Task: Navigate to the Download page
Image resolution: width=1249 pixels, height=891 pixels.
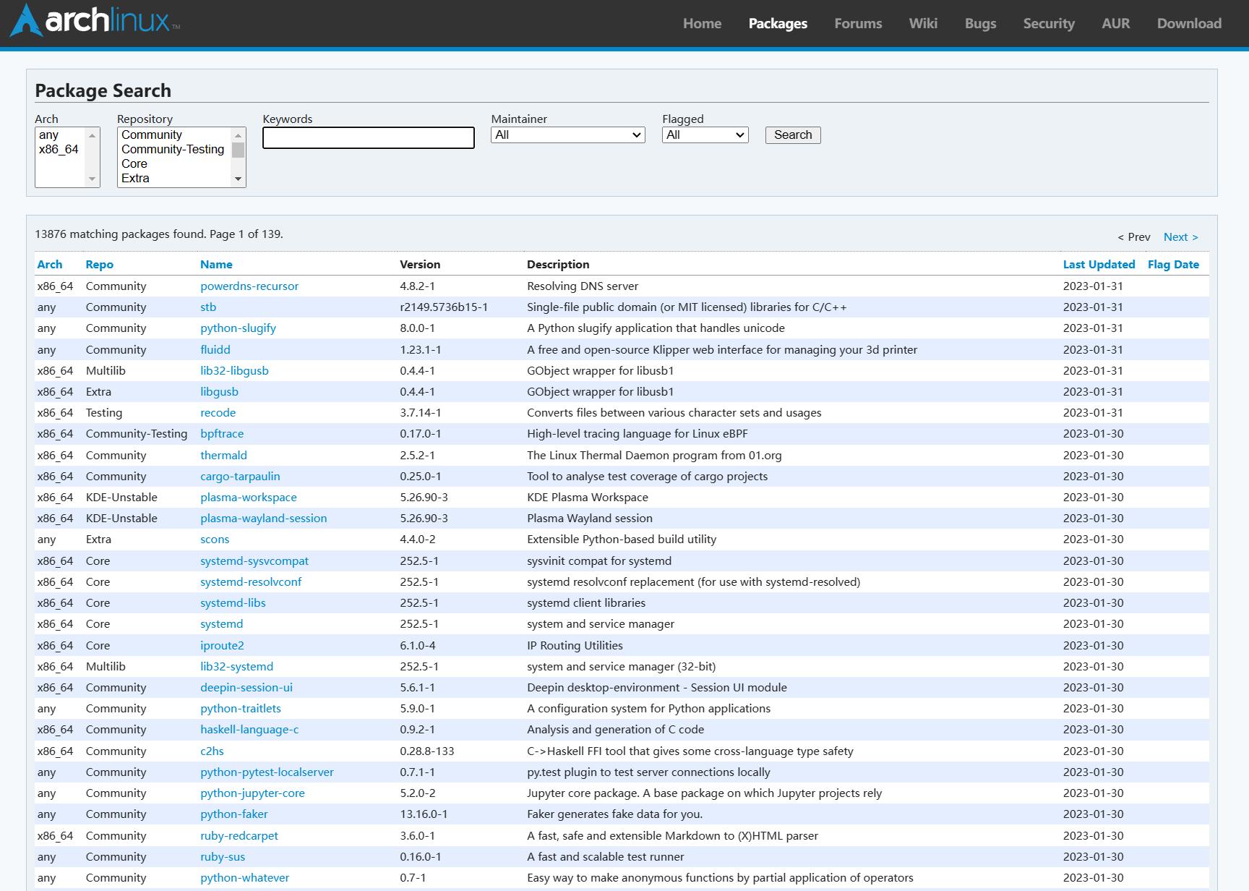Action: coord(1189,23)
